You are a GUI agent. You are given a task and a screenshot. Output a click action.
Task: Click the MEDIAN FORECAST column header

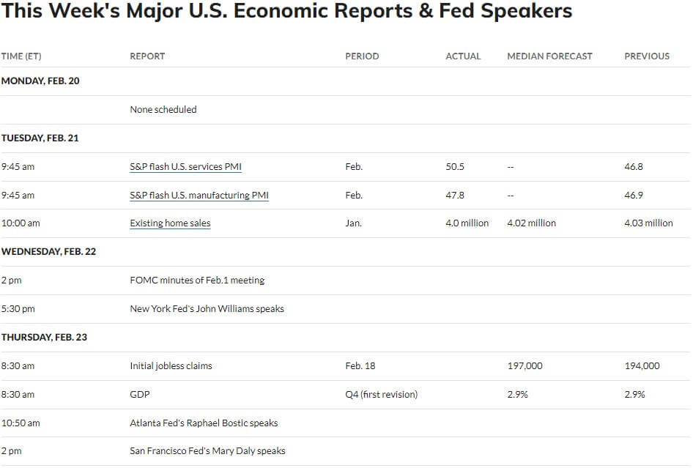[x=549, y=56]
